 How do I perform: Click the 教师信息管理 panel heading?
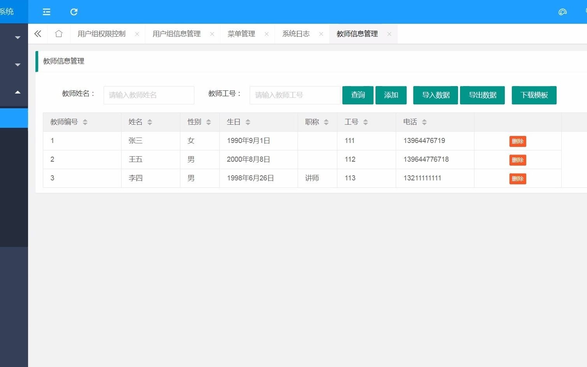[x=64, y=61]
